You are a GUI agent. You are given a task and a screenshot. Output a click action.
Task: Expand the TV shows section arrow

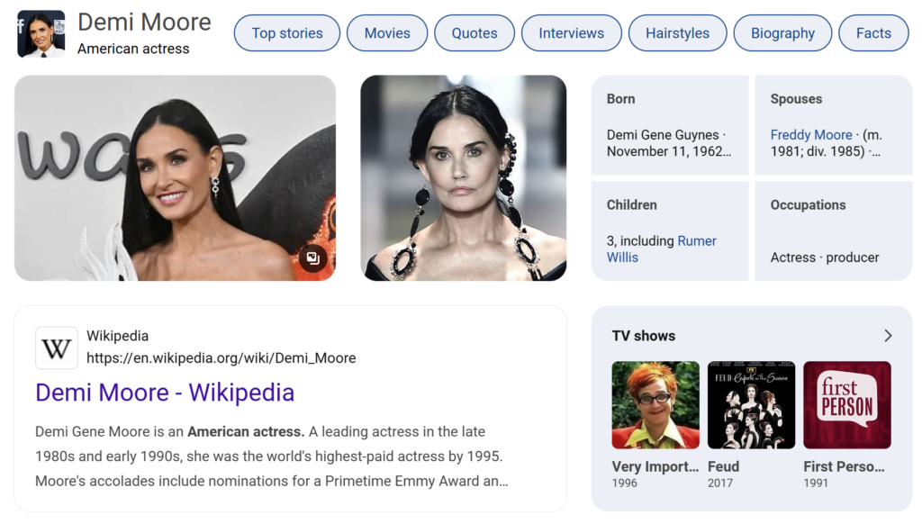887,336
